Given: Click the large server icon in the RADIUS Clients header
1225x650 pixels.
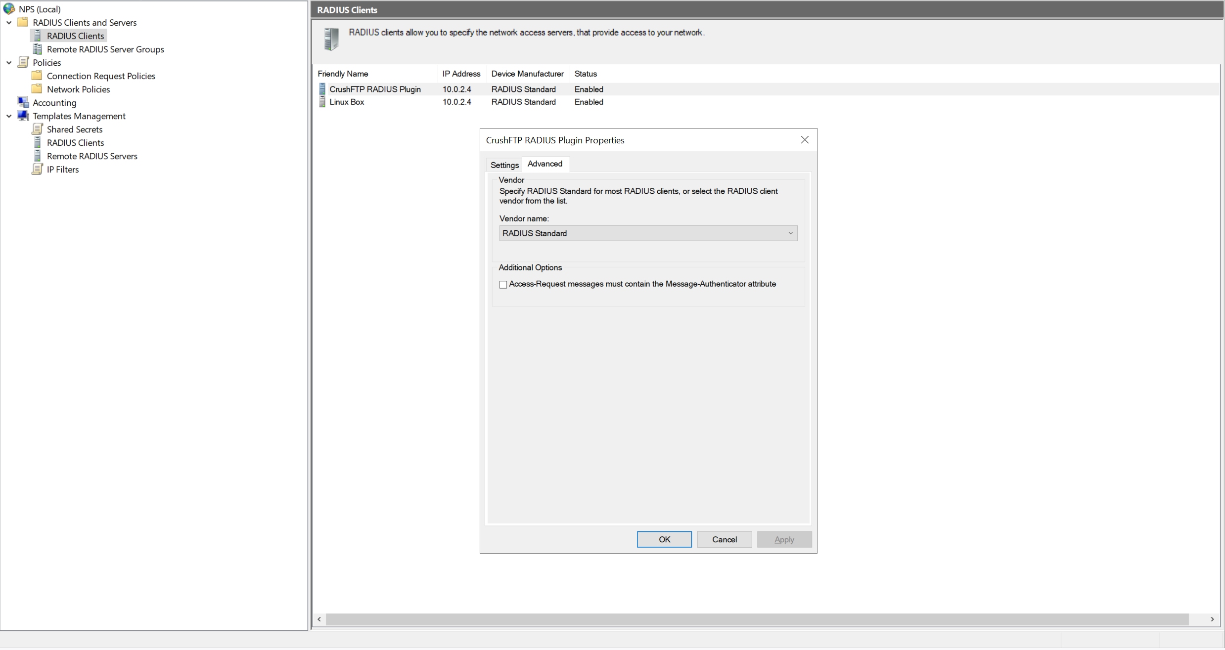Looking at the screenshot, I should point(331,39).
